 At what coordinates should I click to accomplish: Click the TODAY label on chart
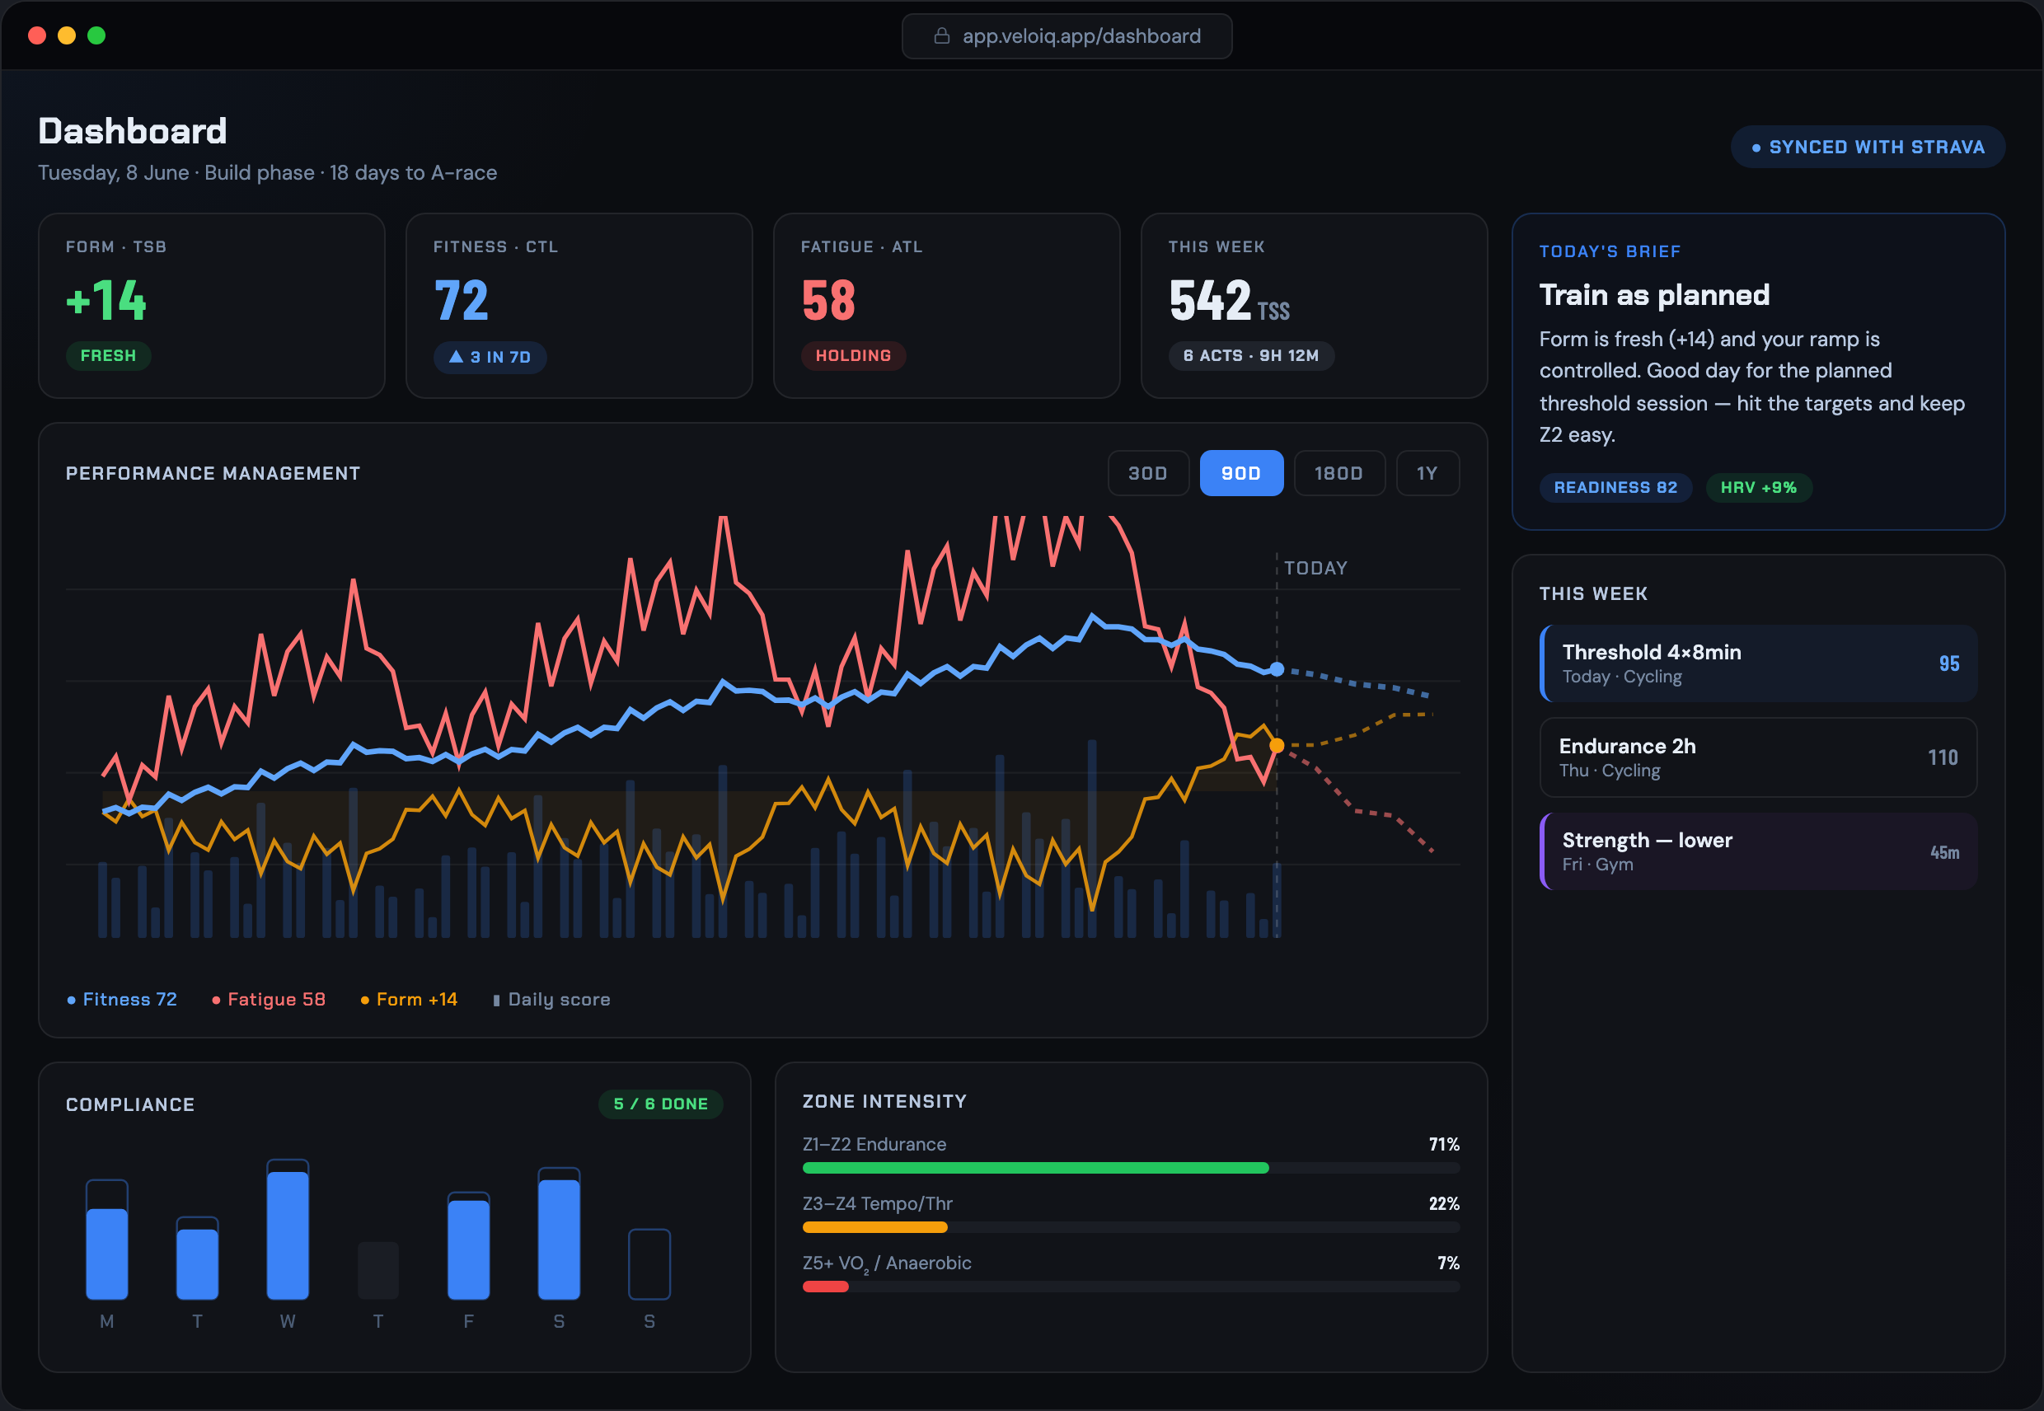tap(1315, 568)
